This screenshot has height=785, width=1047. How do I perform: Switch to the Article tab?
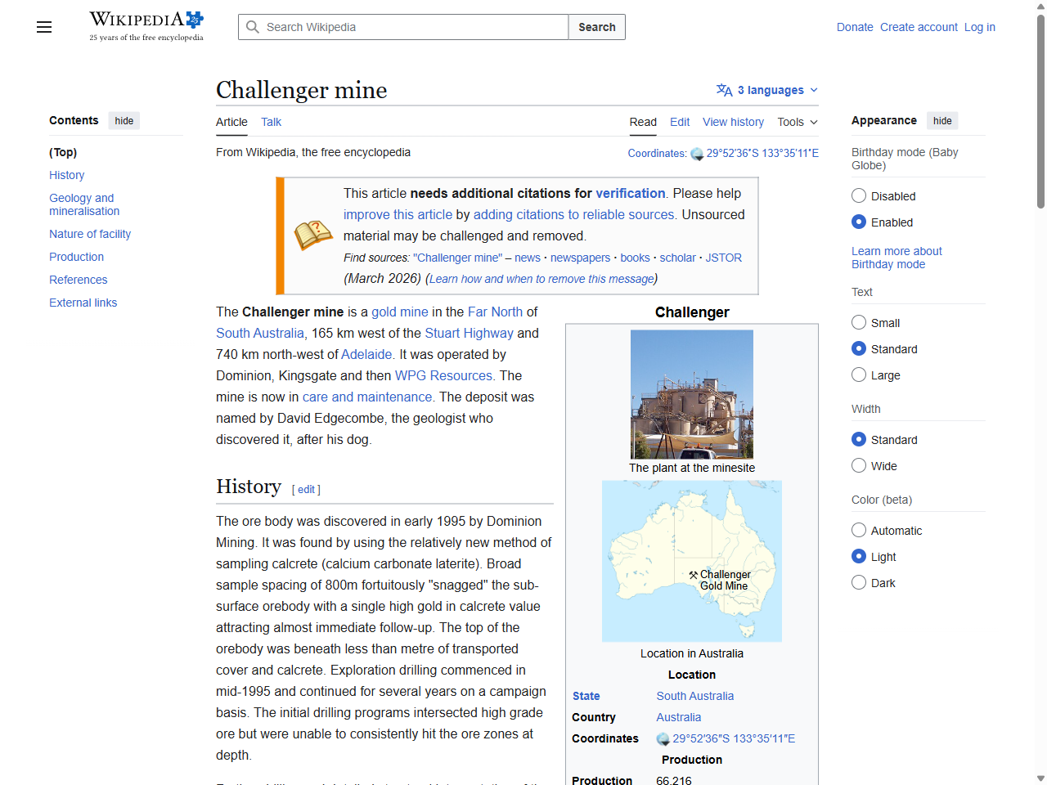tap(231, 122)
